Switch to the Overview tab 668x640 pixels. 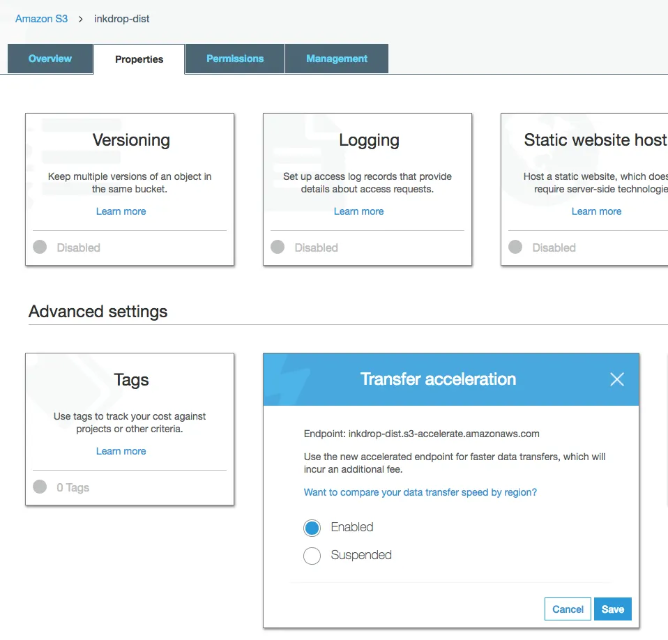click(50, 59)
